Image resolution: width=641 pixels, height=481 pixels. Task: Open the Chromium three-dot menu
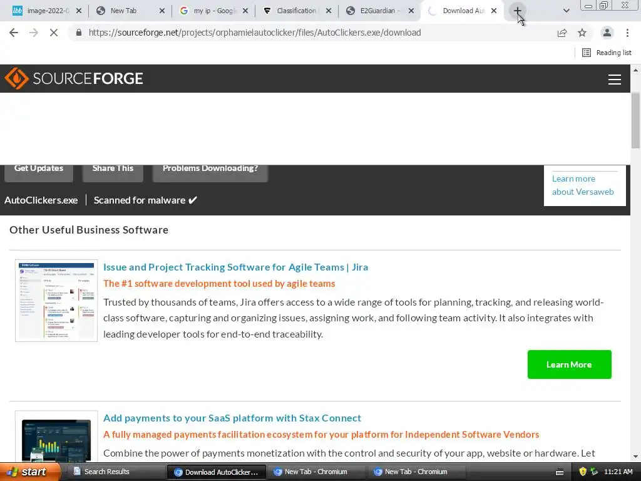tap(627, 33)
